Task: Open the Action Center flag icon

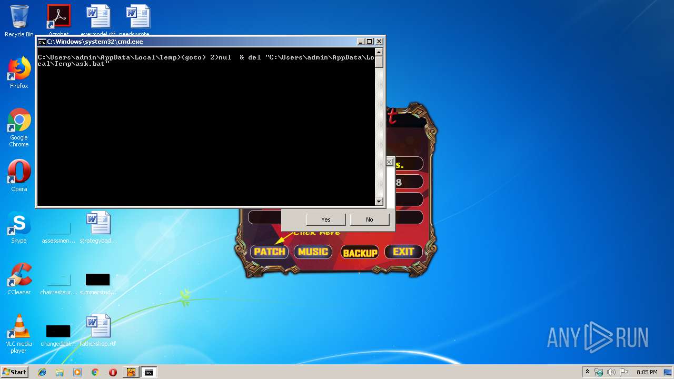Action: click(x=624, y=372)
